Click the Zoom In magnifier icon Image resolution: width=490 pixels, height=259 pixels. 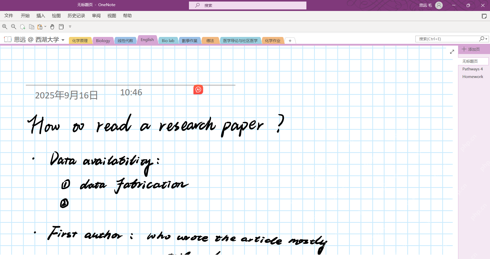tap(5, 27)
